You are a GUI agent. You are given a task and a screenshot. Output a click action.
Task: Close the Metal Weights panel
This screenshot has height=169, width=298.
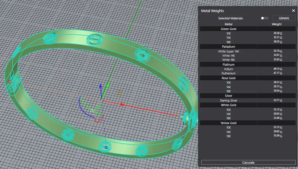(x=293, y=11)
